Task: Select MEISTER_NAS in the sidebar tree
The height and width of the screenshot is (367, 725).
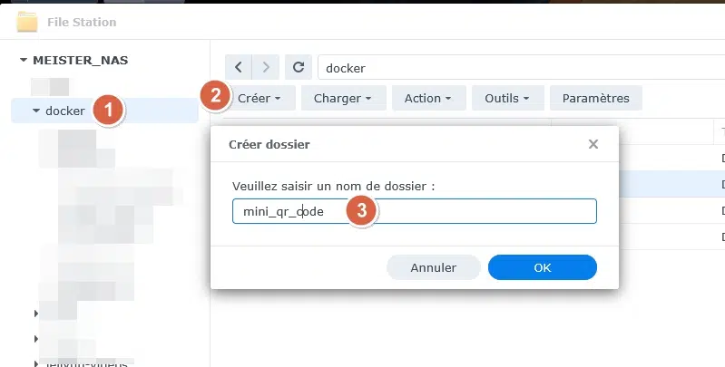Action: click(80, 61)
